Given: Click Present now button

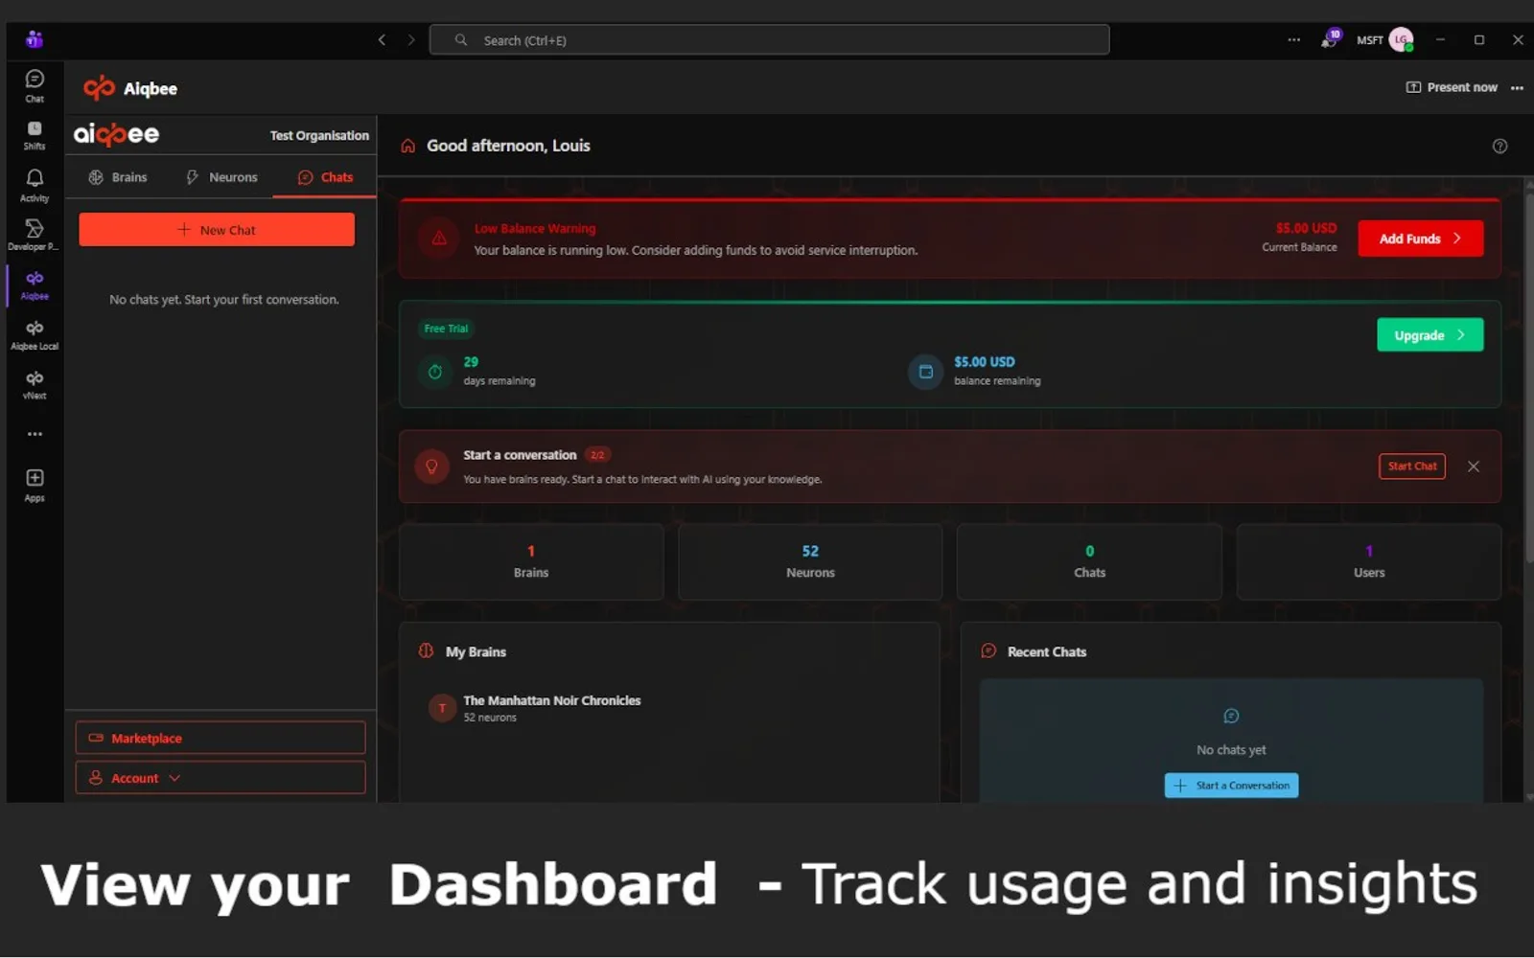Looking at the screenshot, I should click(1452, 87).
